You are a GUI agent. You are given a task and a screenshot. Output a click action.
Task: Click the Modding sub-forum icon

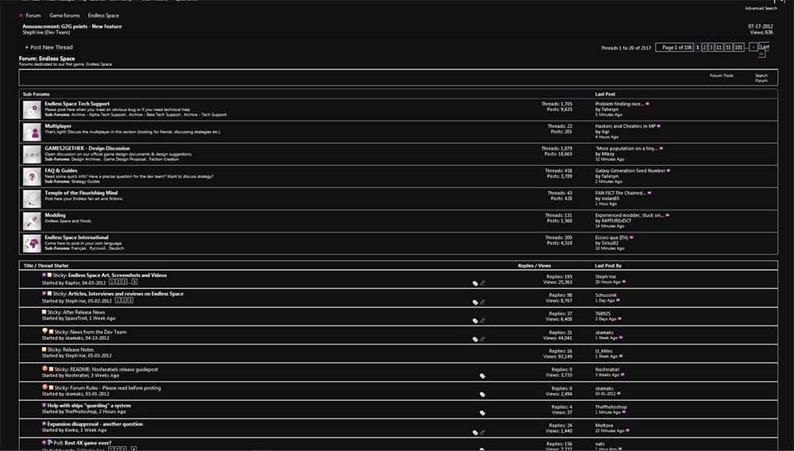[x=32, y=222]
